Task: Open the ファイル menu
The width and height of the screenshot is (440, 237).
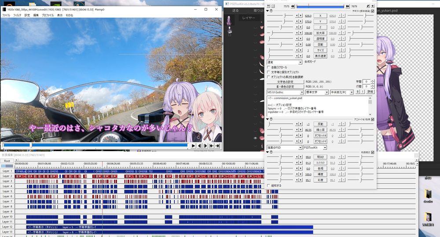Action: coord(6,15)
